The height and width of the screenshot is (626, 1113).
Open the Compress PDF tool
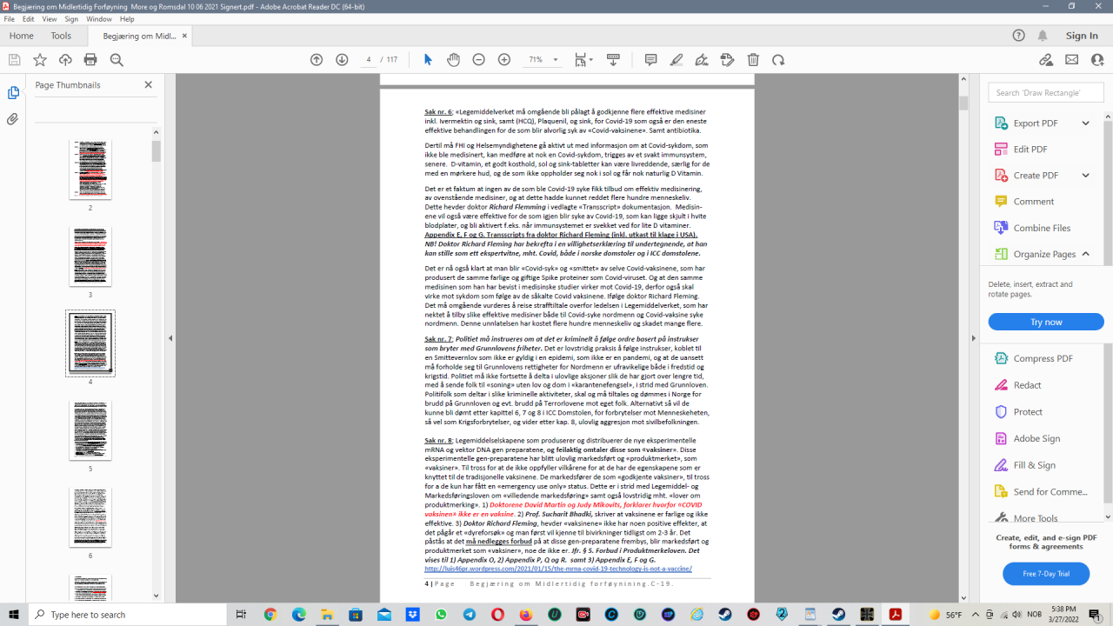pos(1033,358)
